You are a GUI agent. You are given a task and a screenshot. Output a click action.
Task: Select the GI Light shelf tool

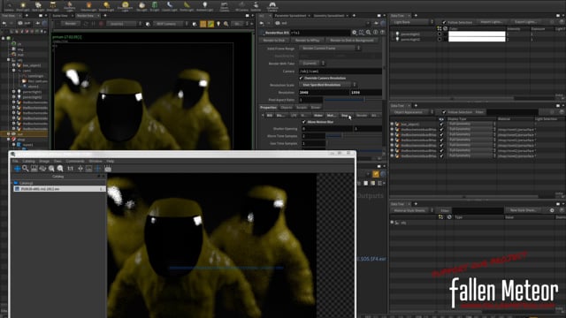coord(155,6)
